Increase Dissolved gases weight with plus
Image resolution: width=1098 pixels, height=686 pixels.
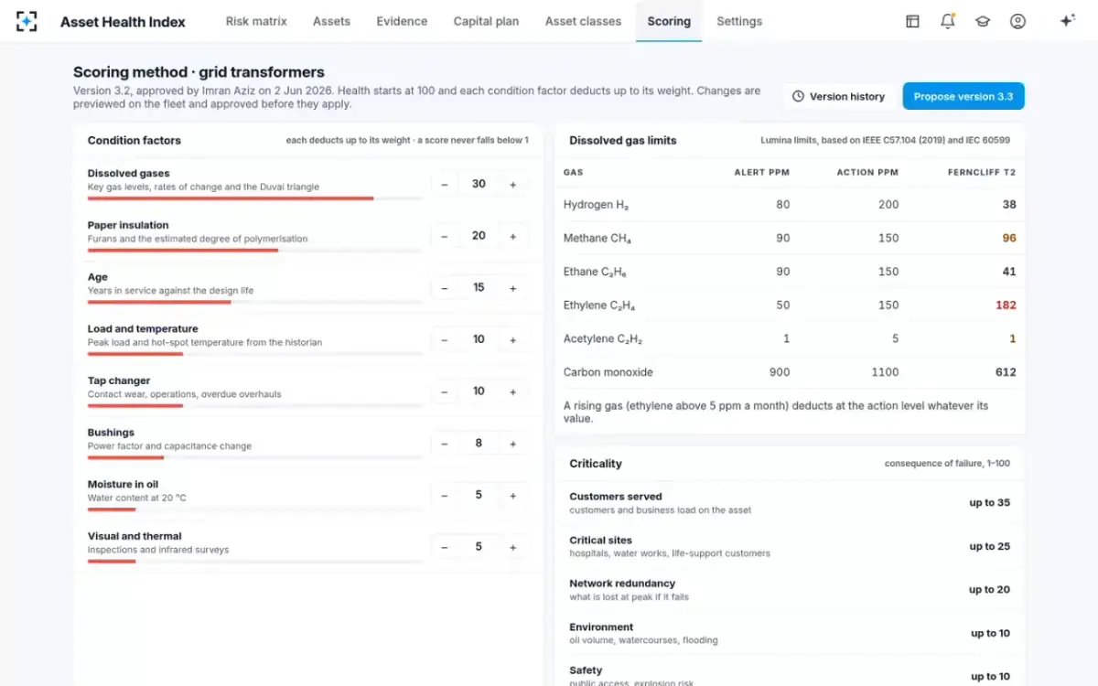(x=513, y=184)
